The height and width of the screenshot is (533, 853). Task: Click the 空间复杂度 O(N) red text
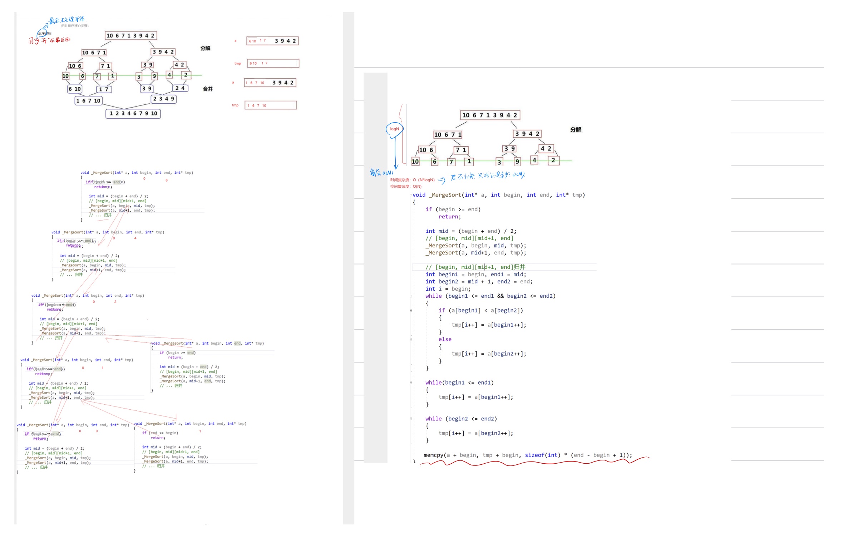tap(406, 187)
